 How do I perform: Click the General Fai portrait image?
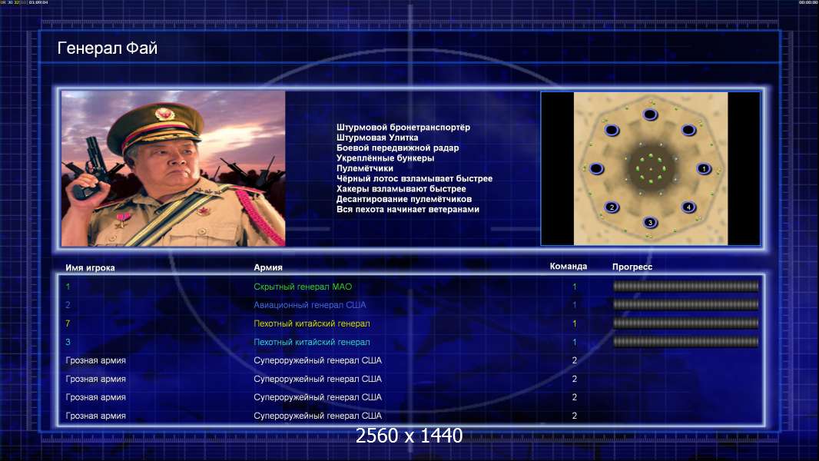click(173, 168)
